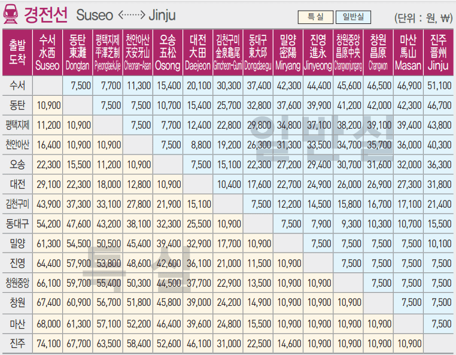Click the 대전 row label in first column
This screenshot has width=456, height=355.
[x=17, y=184]
